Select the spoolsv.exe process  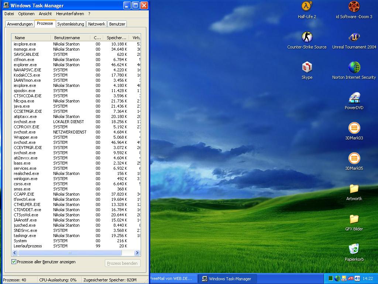pos(76,91)
